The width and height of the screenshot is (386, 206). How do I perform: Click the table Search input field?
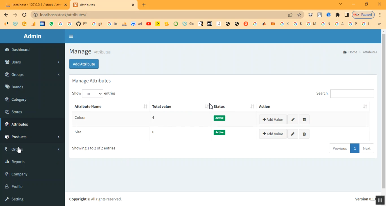coord(352,94)
